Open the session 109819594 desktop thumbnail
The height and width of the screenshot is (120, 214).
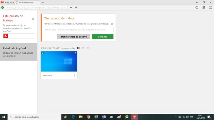pyautogui.click(x=59, y=61)
